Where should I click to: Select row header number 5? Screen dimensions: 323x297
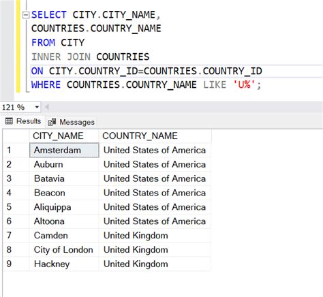16,207
